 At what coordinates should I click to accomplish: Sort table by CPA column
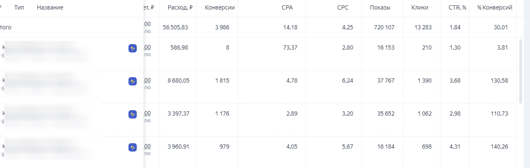click(287, 8)
